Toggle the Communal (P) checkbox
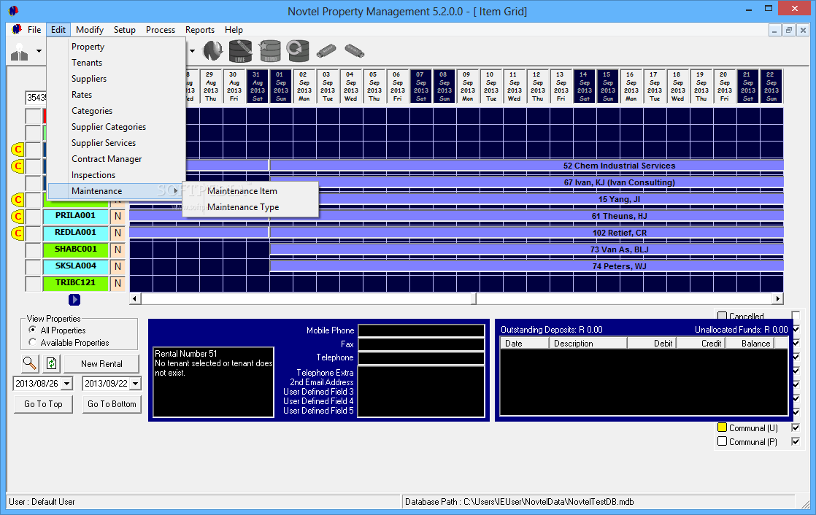816x515 pixels. tap(795, 441)
